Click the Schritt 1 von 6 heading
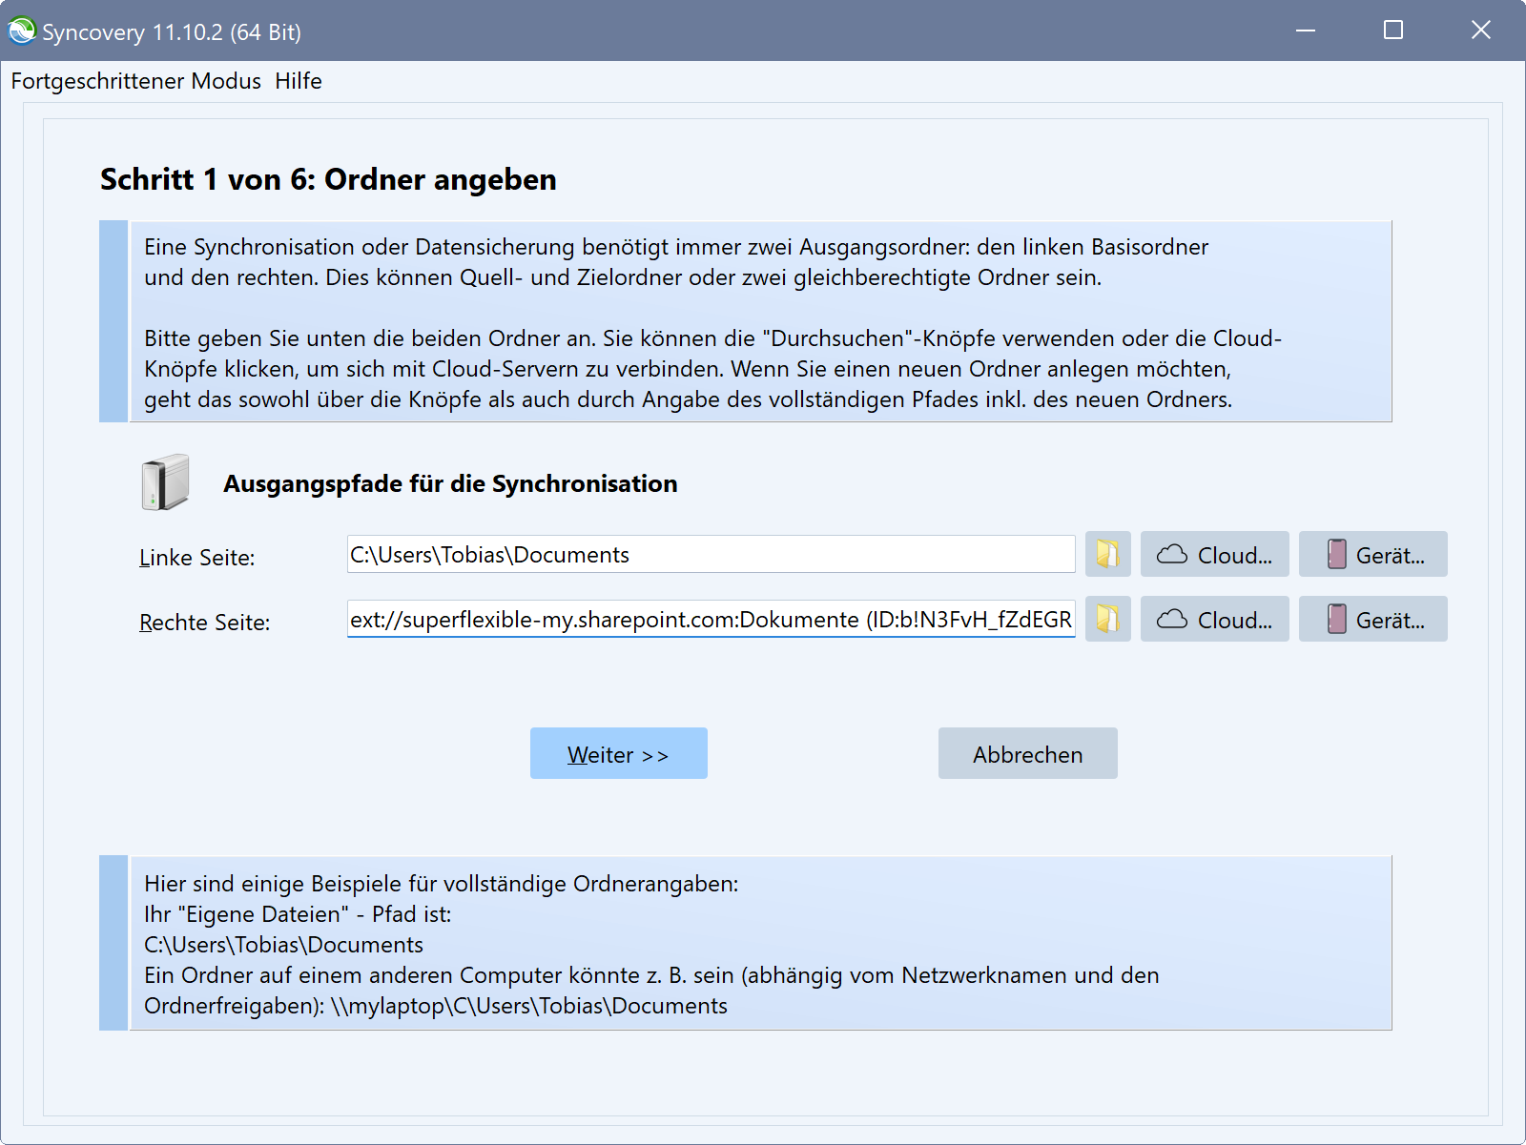The width and height of the screenshot is (1526, 1145). [328, 179]
